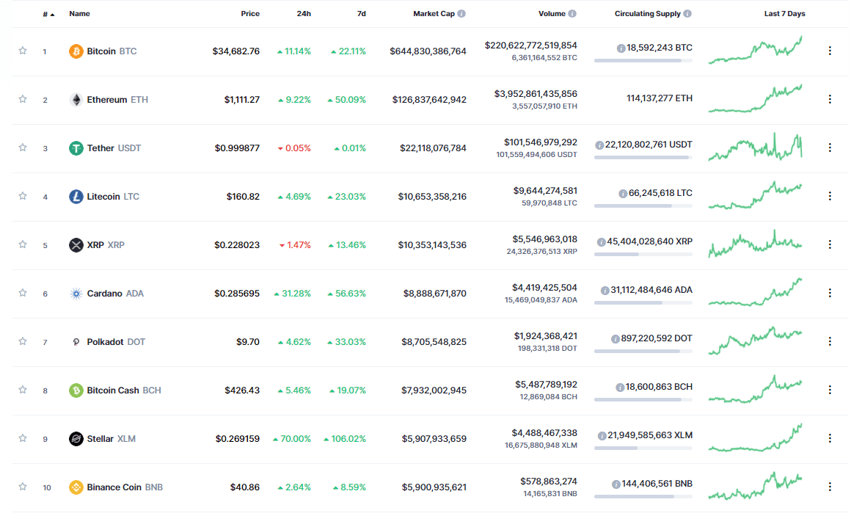Click info icon beside Bitcoin circulating supply
851x516 pixels.
coord(621,48)
